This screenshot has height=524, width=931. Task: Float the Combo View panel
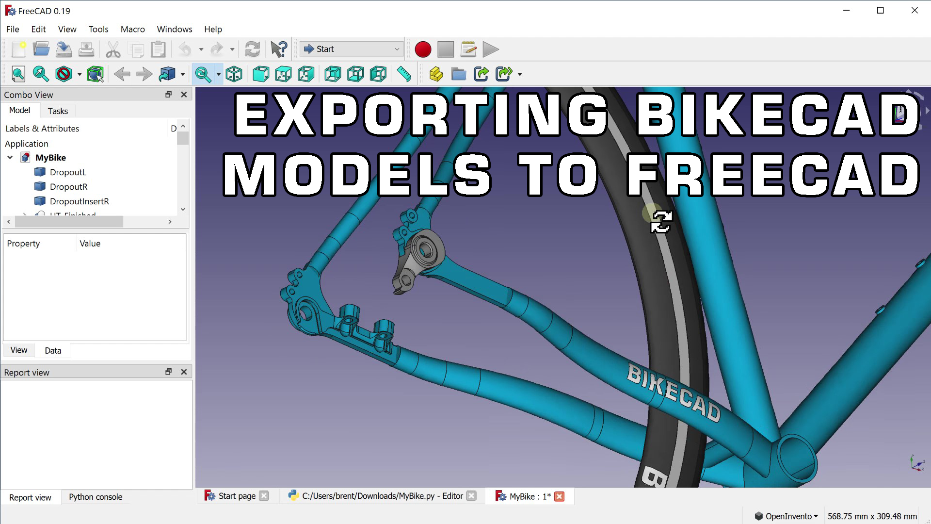click(169, 94)
